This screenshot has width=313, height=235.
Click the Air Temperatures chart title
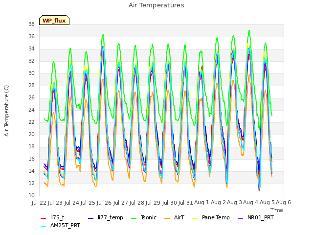(x=156, y=5)
